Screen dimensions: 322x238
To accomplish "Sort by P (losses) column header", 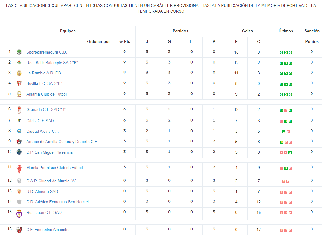I will tap(214, 41).
